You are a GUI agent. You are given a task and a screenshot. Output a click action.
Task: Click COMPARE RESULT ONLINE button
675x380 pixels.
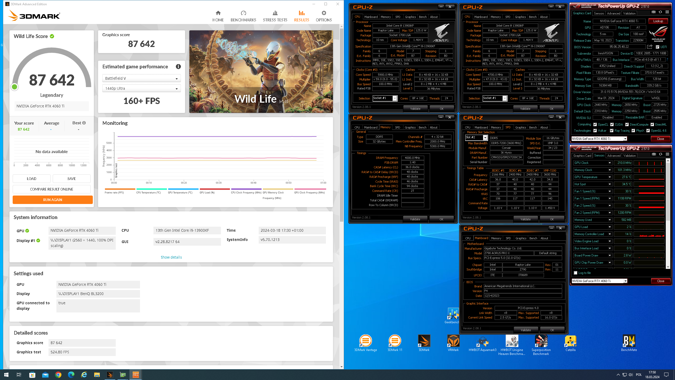[x=52, y=189]
